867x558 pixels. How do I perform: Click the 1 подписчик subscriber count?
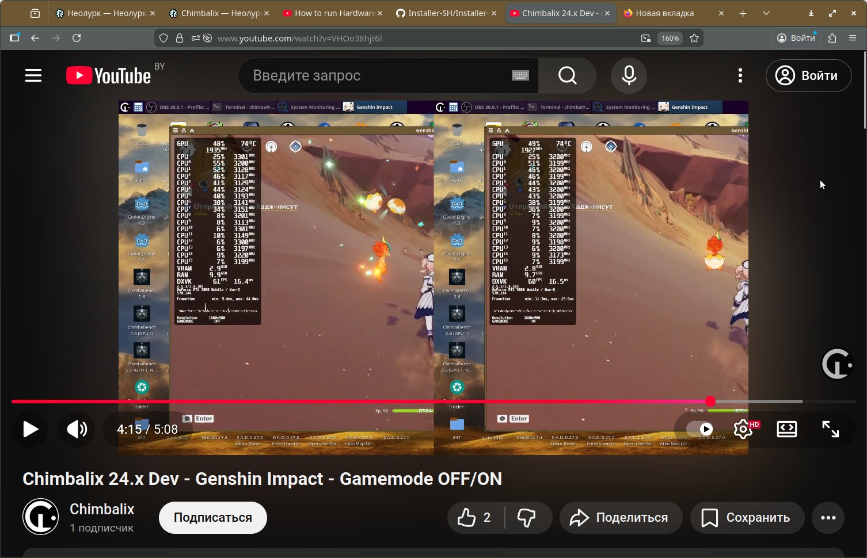tap(102, 528)
